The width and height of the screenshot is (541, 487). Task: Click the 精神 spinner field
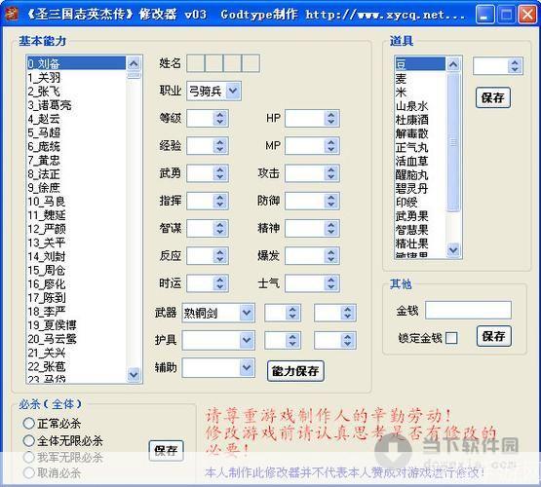click(312, 228)
